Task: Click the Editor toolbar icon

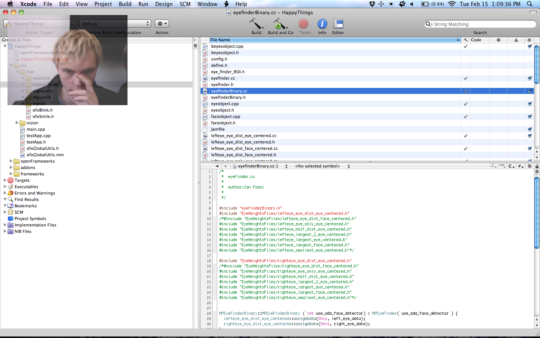Action: click(x=338, y=24)
